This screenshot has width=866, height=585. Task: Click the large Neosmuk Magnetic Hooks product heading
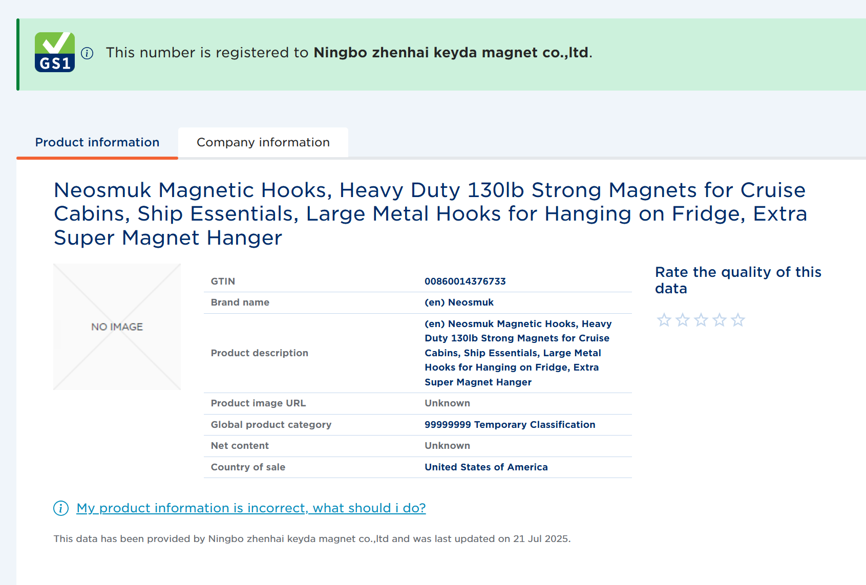click(430, 214)
